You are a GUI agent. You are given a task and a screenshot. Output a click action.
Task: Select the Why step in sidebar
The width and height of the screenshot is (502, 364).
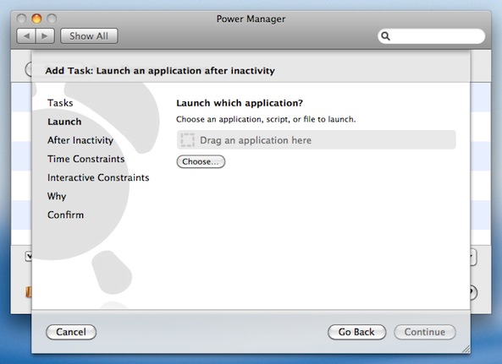click(x=57, y=196)
